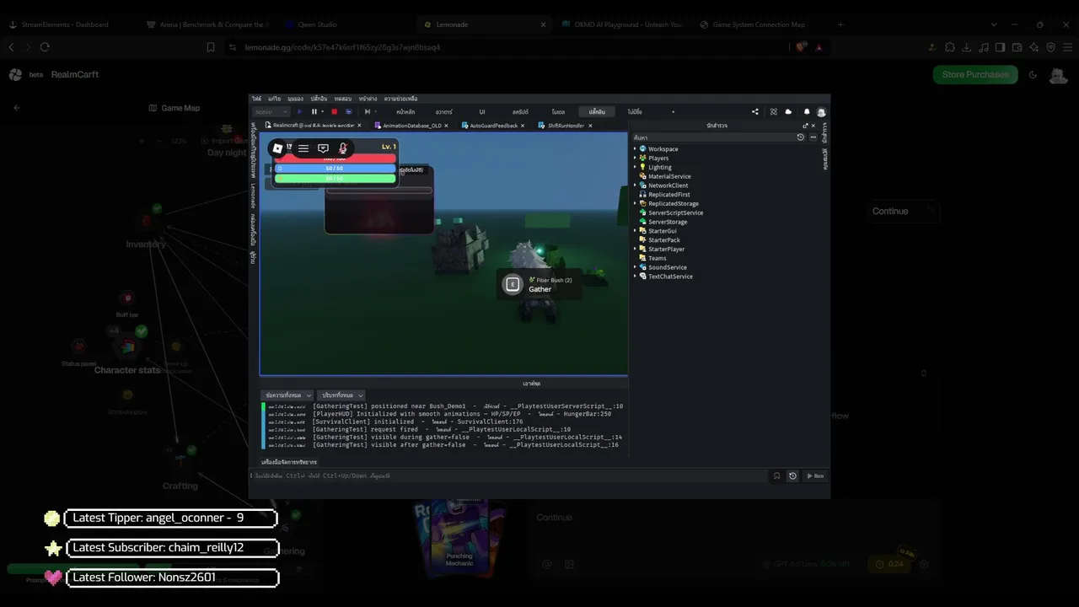
Task: Open the messages filter dropdown in Output
Action: tap(288, 395)
